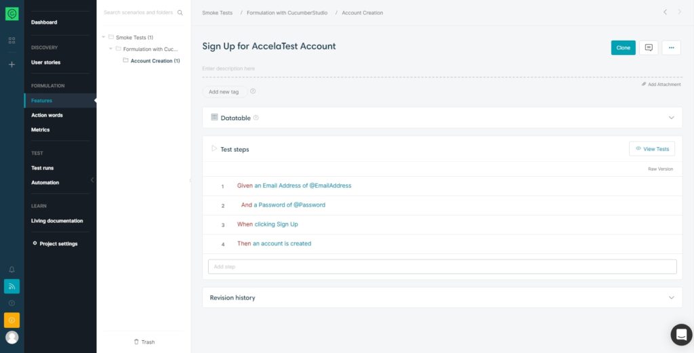Open Action words
The height and width of the screenshot is (353, 694).
coord(47,115)
